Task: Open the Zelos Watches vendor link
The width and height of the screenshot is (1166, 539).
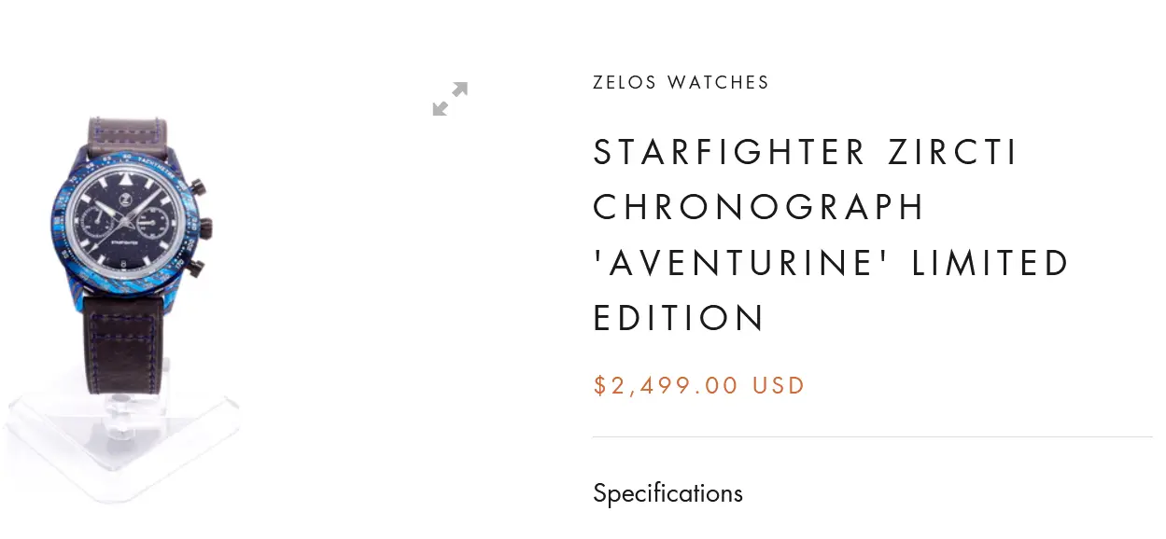Action: tap(681, 83)
